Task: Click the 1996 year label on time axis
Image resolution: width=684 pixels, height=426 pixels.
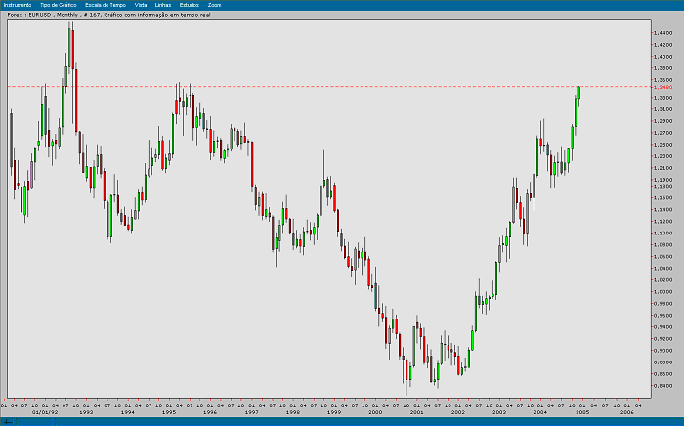Action: point(210,412)
